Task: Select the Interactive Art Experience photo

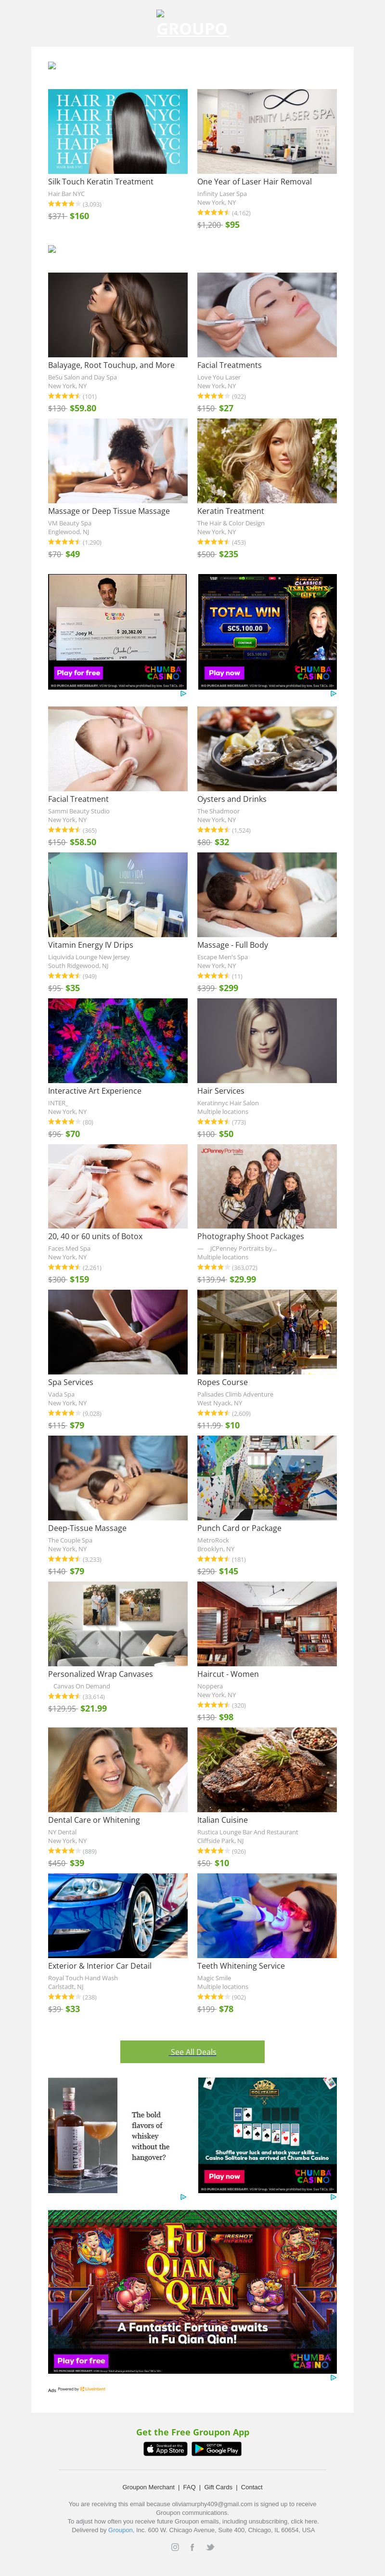Action: pos(118,1040)
